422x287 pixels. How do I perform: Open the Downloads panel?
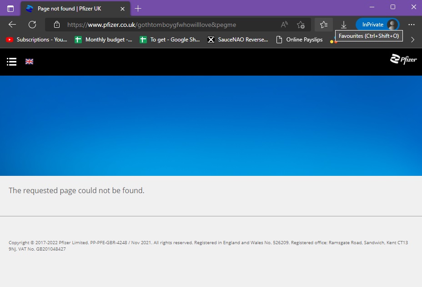point(344,25)
